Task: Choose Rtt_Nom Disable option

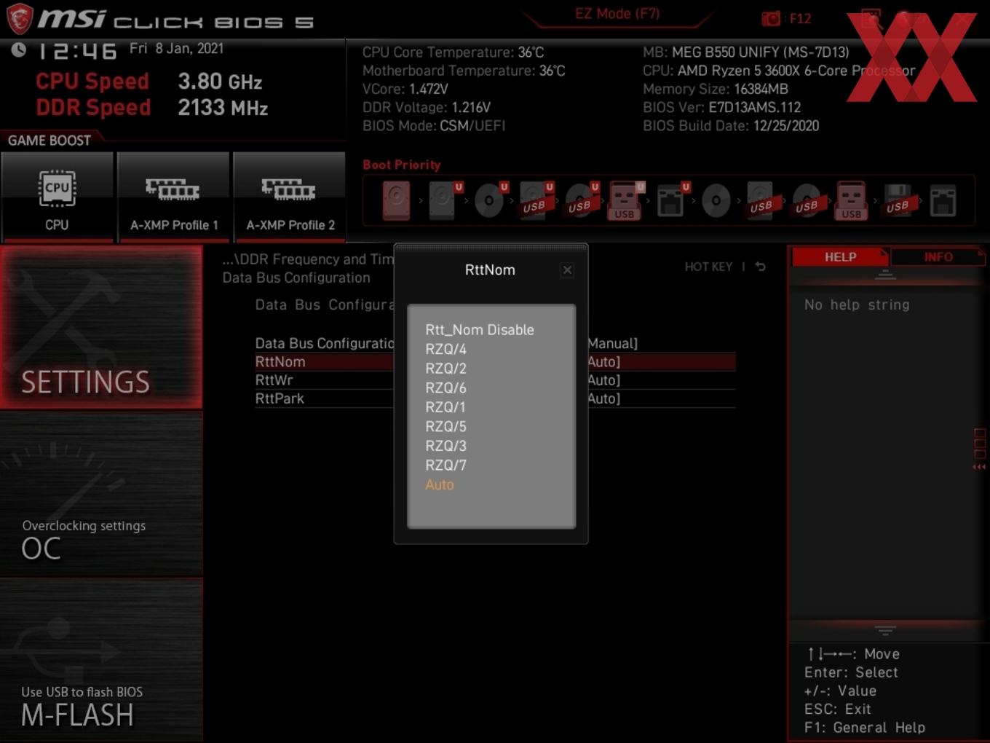Action: [480, 330]
